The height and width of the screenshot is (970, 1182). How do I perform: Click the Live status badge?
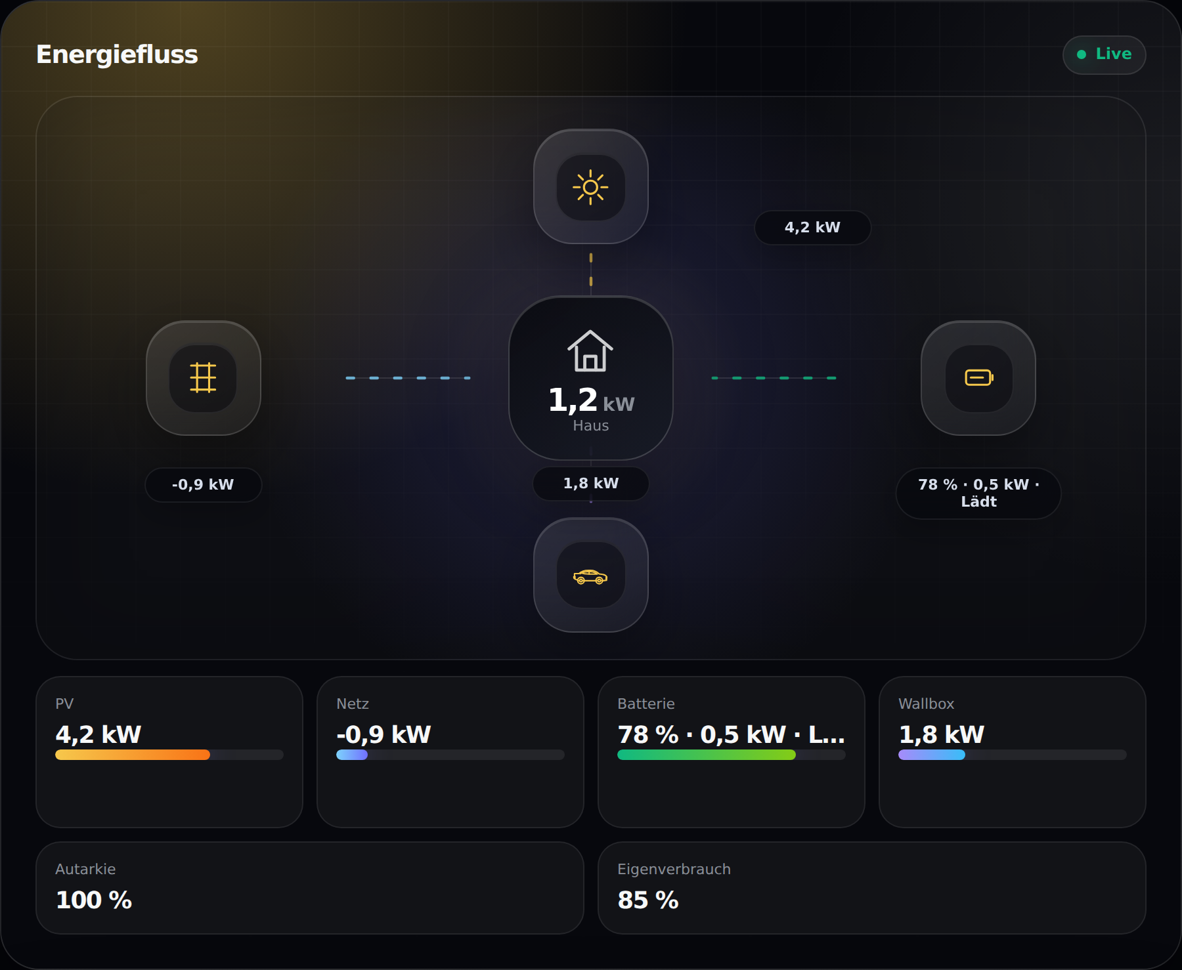1105,54
